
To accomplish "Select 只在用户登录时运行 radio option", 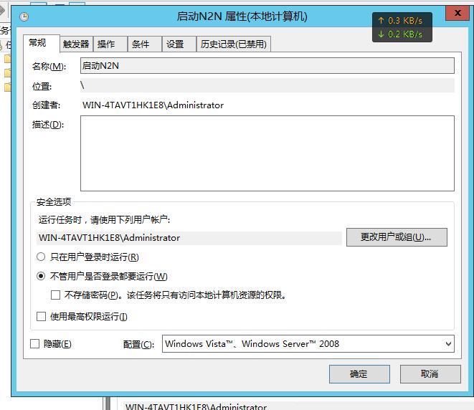I will (x=41, y=257).
